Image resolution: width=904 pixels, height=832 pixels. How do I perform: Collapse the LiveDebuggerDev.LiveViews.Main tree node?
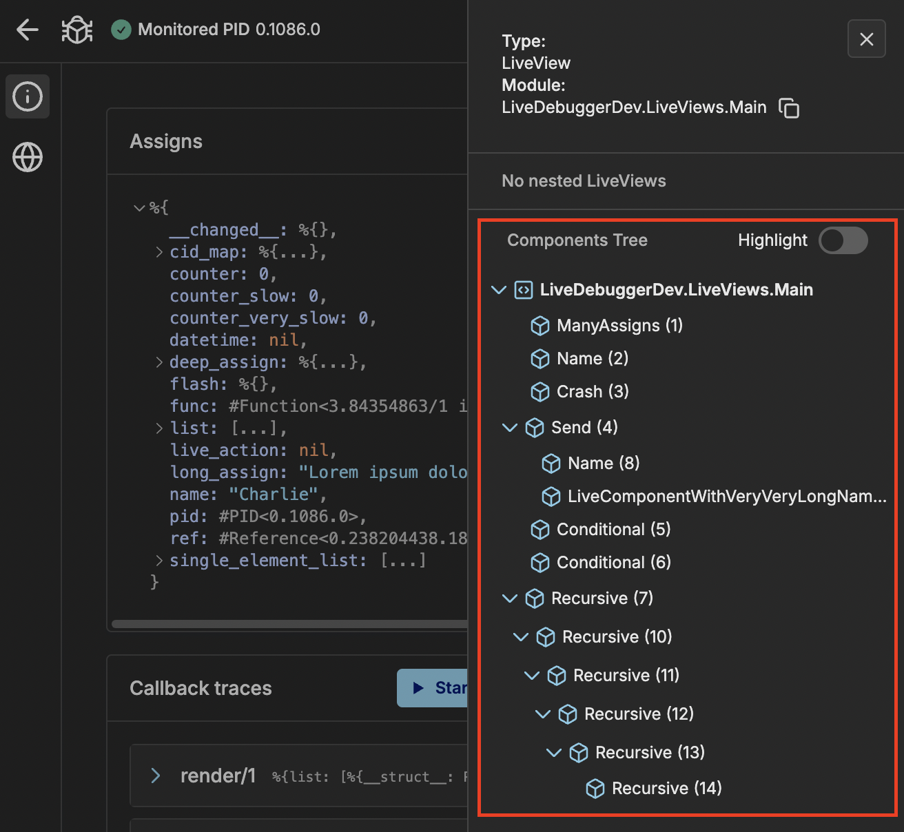tap(499, 290)
